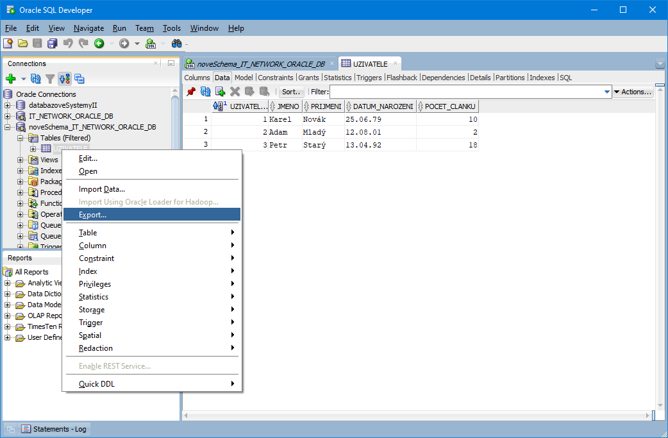Viewport: 668px width, 438px height.
Task: Open the SQL Worksheet toolbar icon
Action: (151, 44)
